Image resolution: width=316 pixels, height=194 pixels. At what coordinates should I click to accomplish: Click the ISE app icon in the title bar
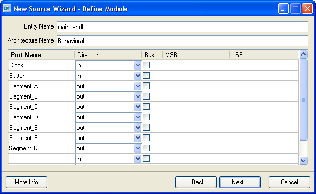coord(7,8)
